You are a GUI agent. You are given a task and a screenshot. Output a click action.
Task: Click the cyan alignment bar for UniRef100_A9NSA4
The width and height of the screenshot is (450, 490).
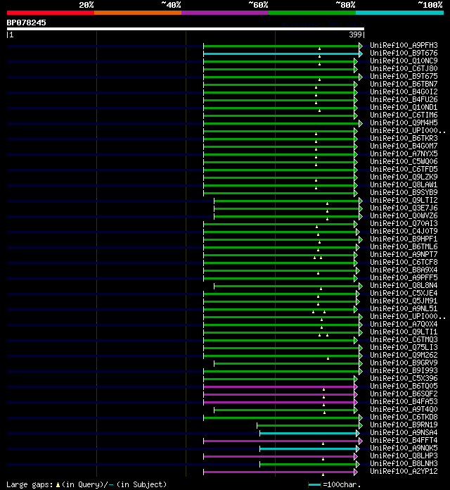pyautogui.click(x=308, y=433)
